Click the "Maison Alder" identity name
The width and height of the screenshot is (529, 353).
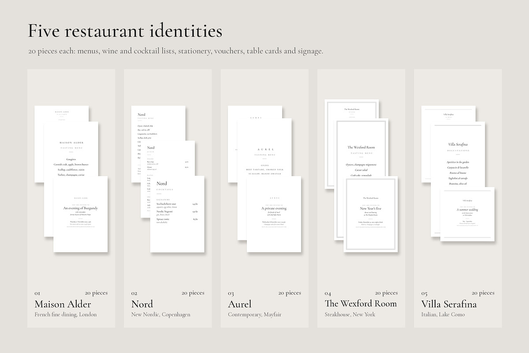(63, 304)
